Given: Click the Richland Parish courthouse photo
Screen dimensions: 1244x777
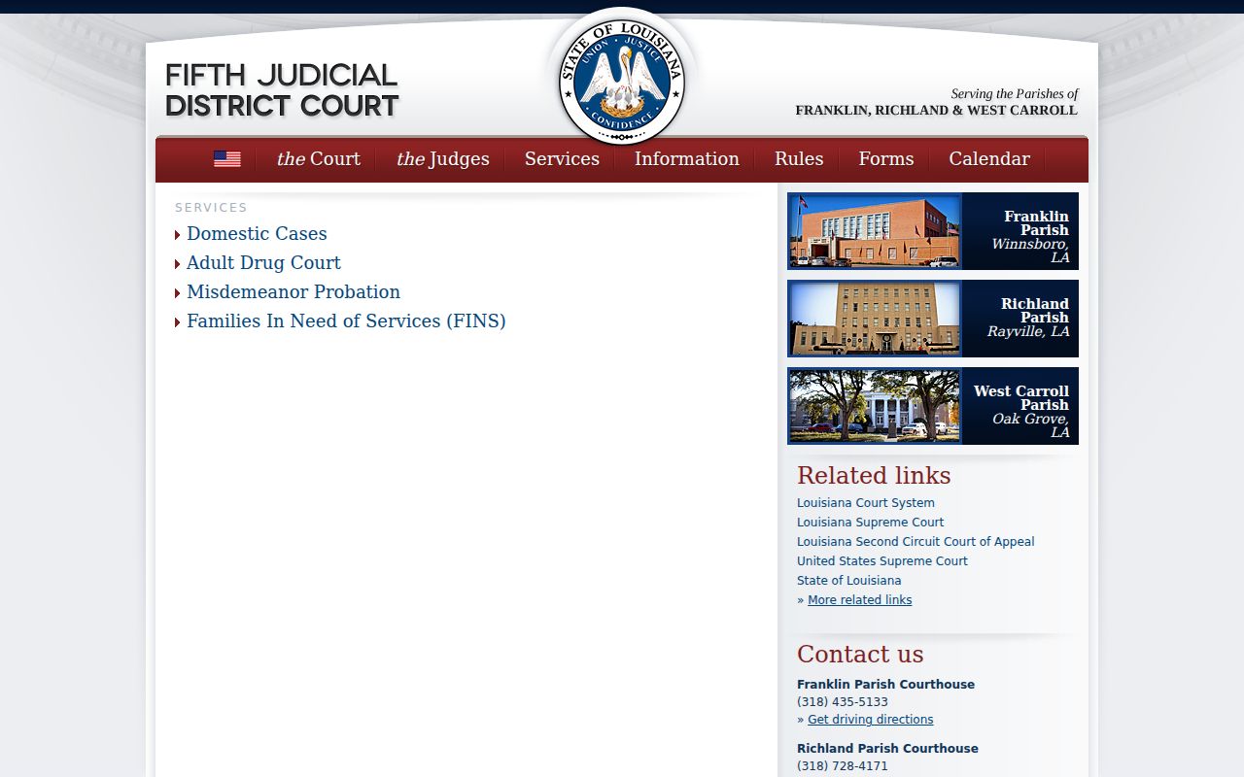Looking at the screenshot, I should pos(875,319).
